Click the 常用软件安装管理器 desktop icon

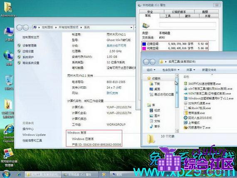[x=9, y=157]
